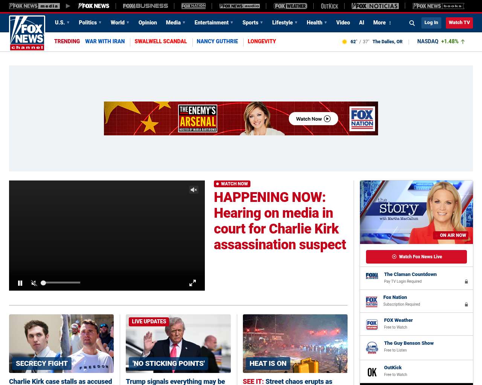
Task: Adjust the video volume slider
Action: pyautogui.click(x=61, y=283)
